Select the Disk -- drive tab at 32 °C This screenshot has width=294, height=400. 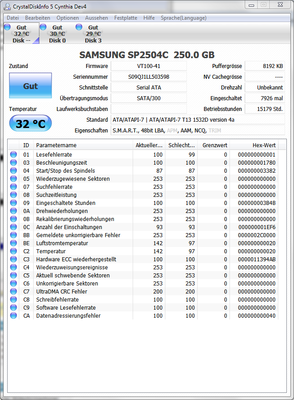click(22, 34)
